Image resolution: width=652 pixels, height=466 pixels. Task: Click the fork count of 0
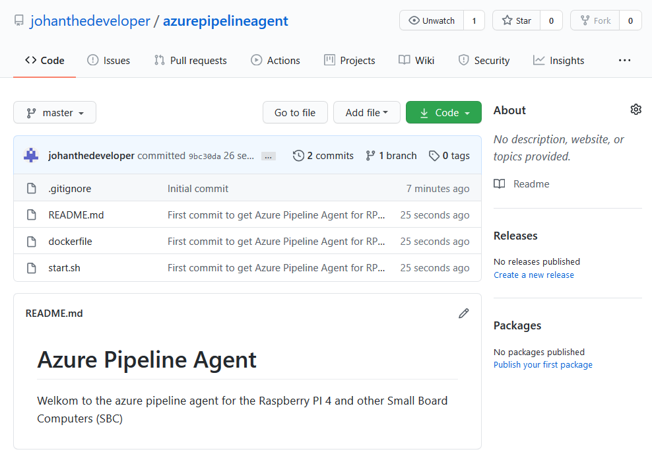630,20
